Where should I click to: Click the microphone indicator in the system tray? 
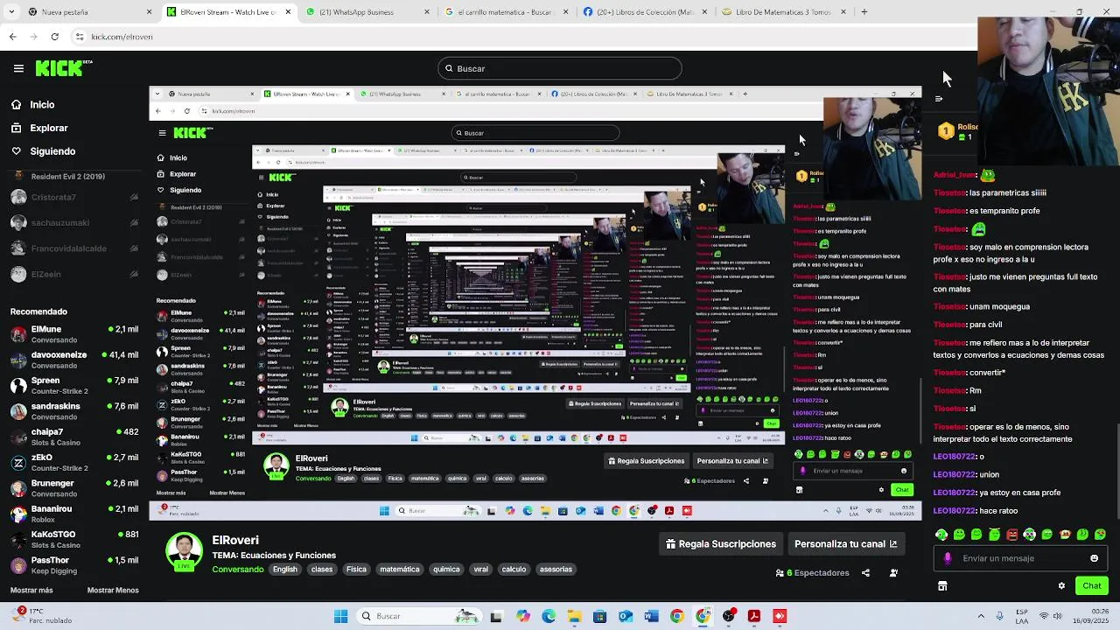click(x=1001, y=616)
